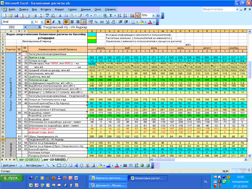The height and width of the screenshot is (189, 252).
Task: Click the cyan legend cell in row 1
Action: click(92, 34)
